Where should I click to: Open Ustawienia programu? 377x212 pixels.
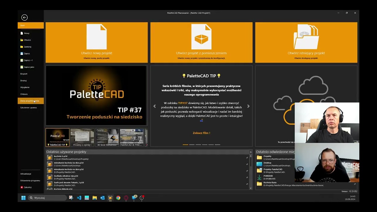(30, 180)
